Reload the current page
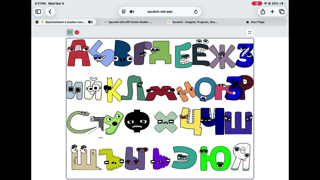The image size is (320, 180). point(196,11)
